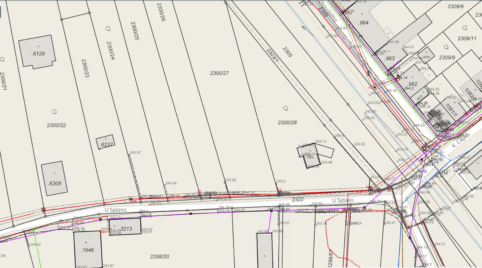
Task: Select building number .1081/1
Action: tap(450, 109)
